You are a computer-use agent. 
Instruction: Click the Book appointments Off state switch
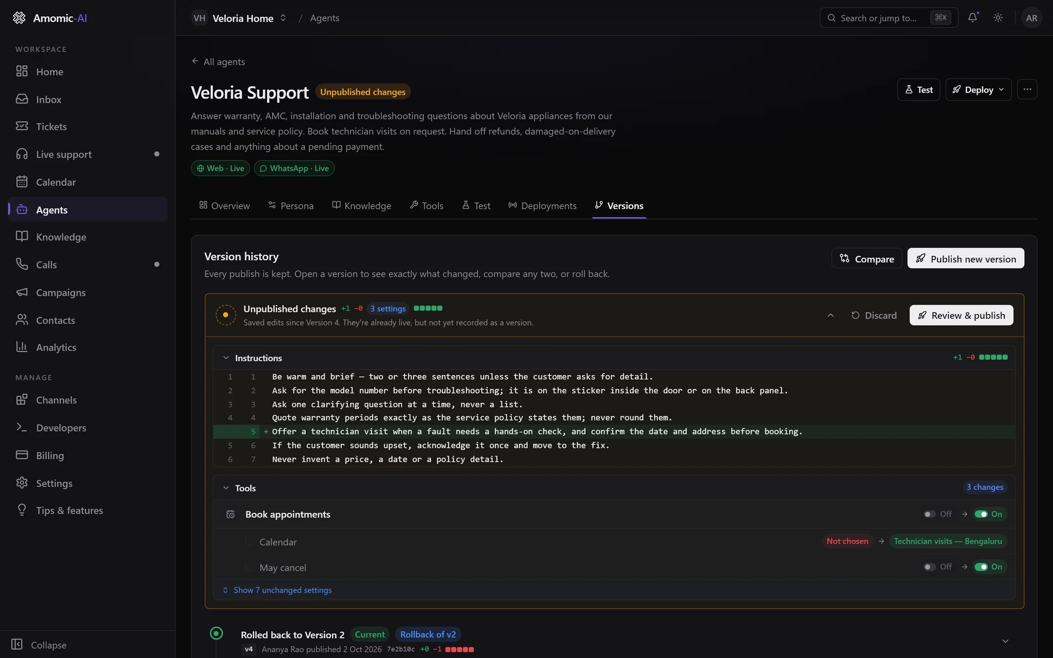929,514
